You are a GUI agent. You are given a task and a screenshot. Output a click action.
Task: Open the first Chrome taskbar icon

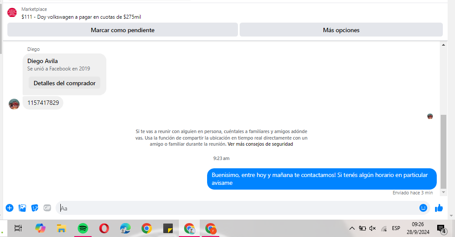pos(147,228)
